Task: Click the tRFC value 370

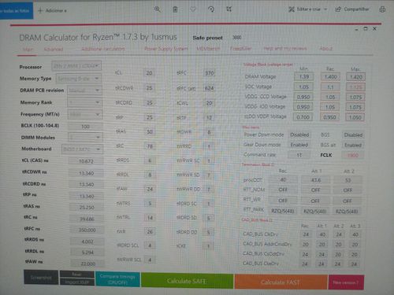Action: coord(210,73)
